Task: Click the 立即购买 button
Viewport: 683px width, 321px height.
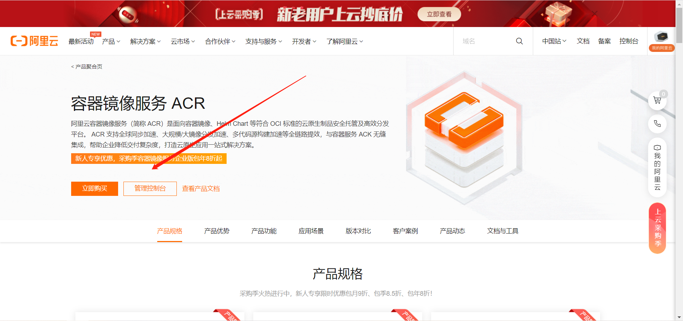Action: click(x=95, y=189)
